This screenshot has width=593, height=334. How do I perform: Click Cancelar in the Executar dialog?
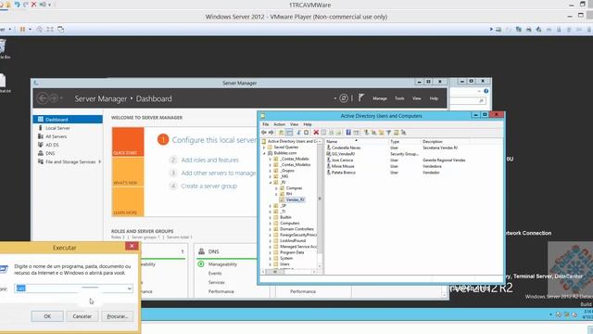pyautogui.click(x=82, y=316)
